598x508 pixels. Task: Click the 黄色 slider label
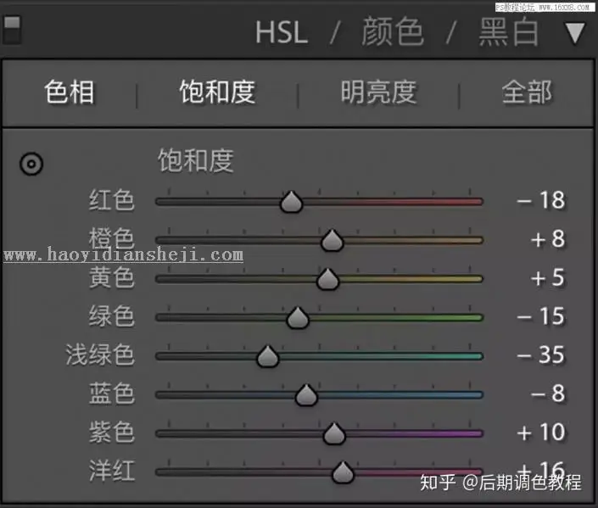[112, 277]
